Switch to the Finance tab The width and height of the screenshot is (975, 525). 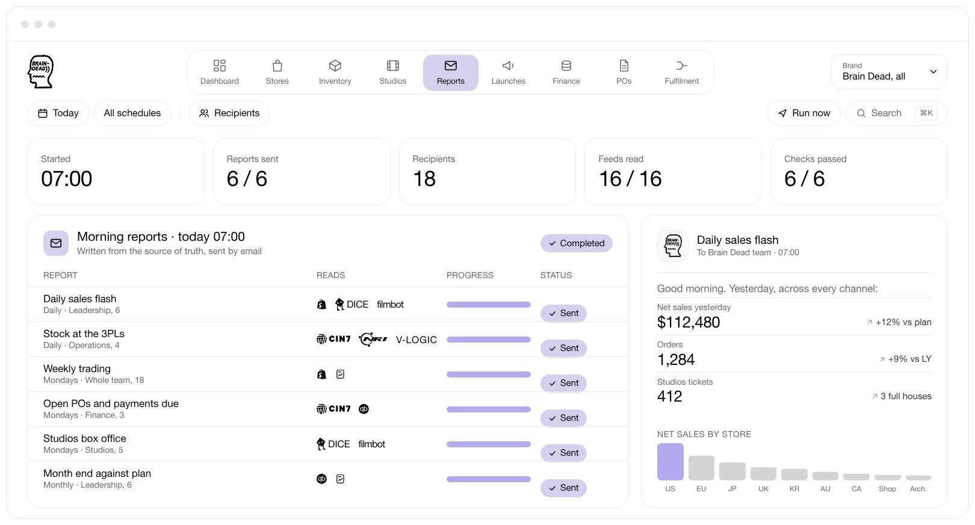[566, 73]
